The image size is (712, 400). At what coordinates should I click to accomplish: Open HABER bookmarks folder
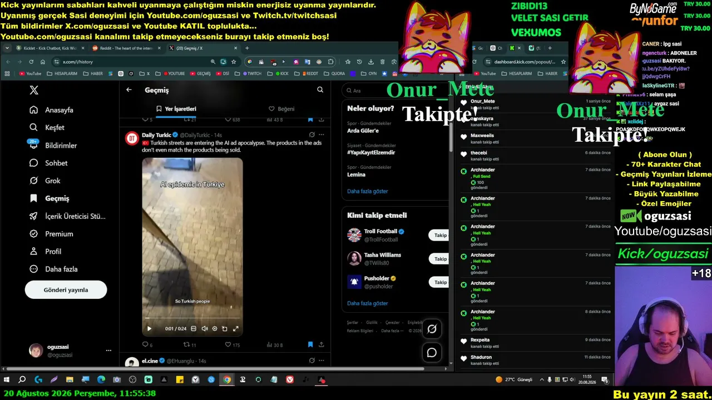[93, 73]
